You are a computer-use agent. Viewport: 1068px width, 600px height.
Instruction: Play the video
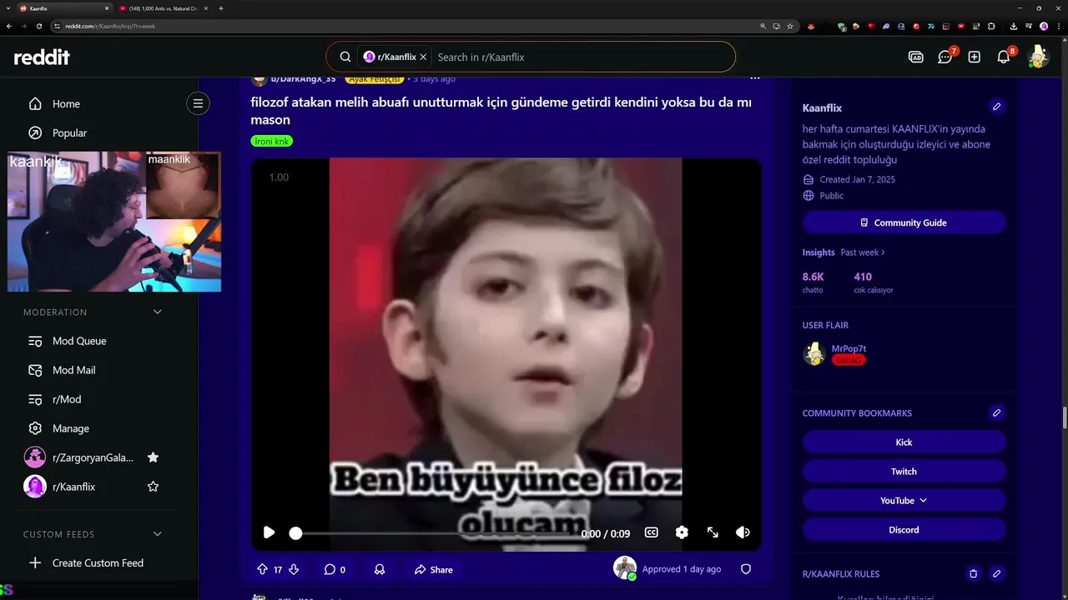[x=269, y=532]
